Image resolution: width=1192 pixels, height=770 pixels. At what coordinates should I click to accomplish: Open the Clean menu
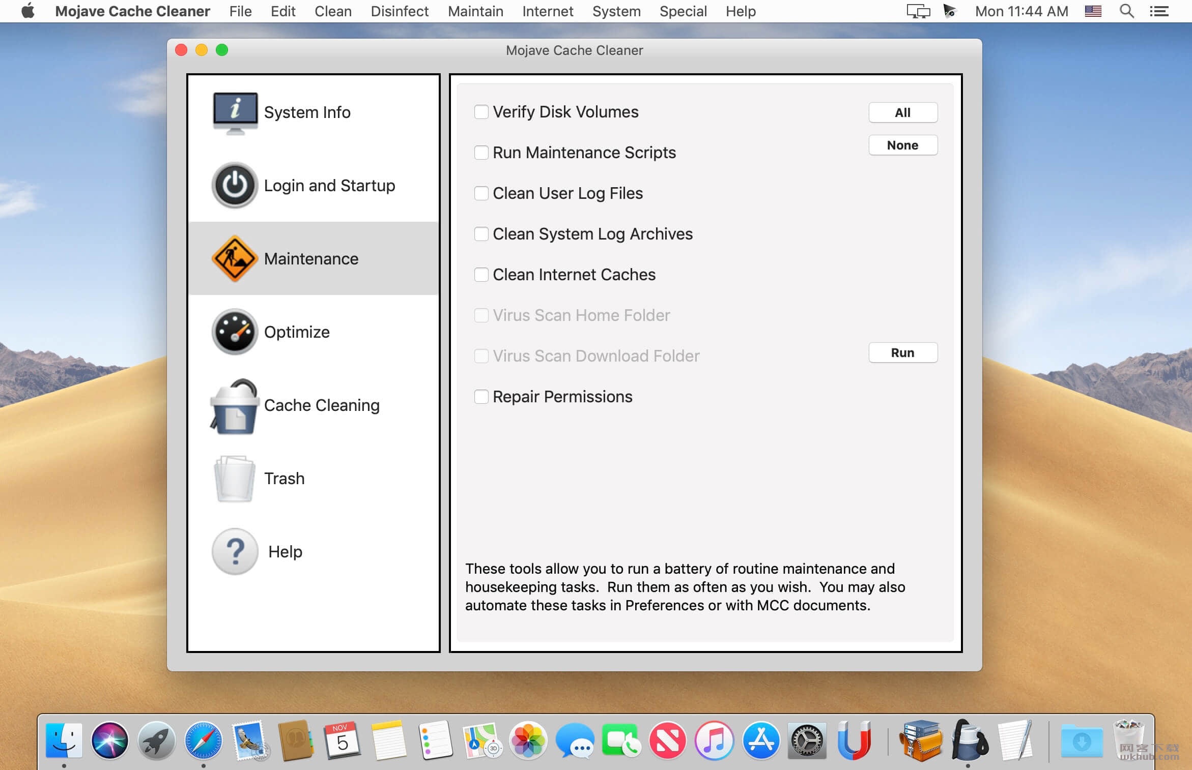[333, 11]
